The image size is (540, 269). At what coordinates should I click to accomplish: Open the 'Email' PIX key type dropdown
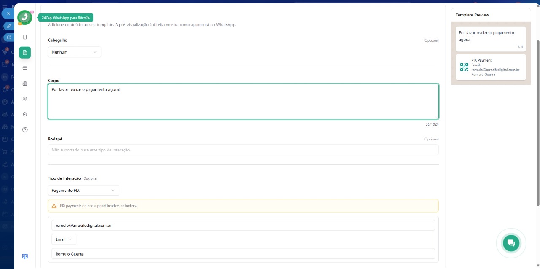64,239
